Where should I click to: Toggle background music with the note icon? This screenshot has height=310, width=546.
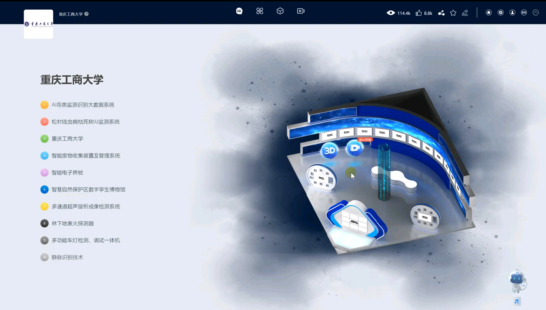pyautogui.click(x=517, y=302)
